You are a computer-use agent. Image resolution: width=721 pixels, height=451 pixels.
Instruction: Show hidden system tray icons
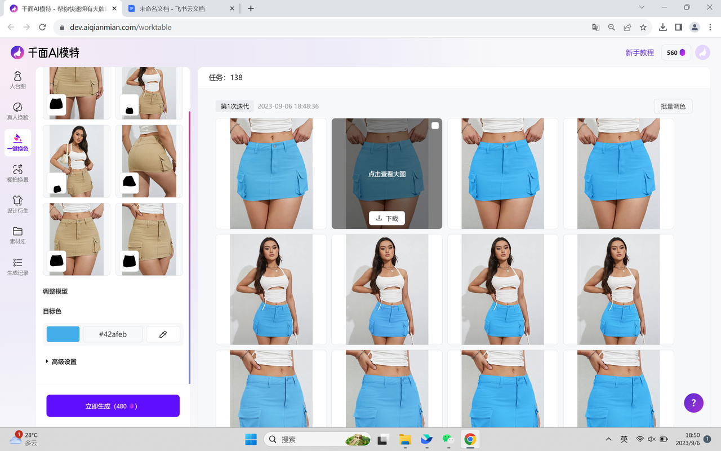click(608, 439)
